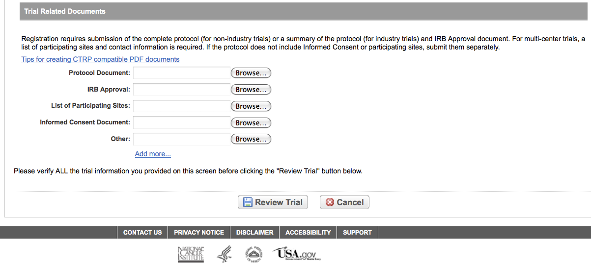The height and width of the screenshot is (264, 591).
Task: Browse for the IRB Approval file
Action: click(251, 90)
